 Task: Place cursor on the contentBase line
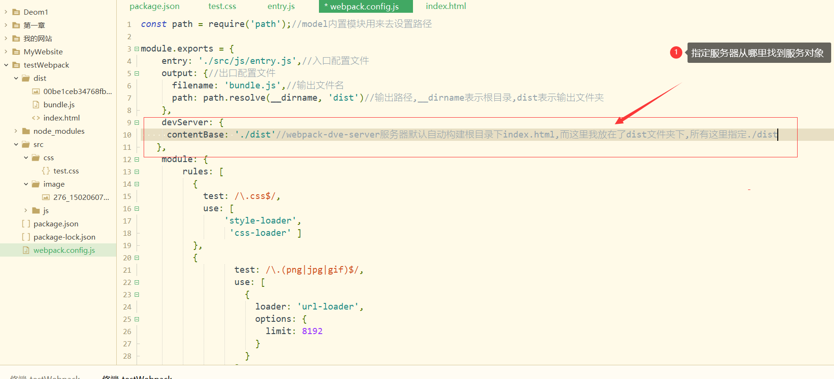tap(487, 135)
